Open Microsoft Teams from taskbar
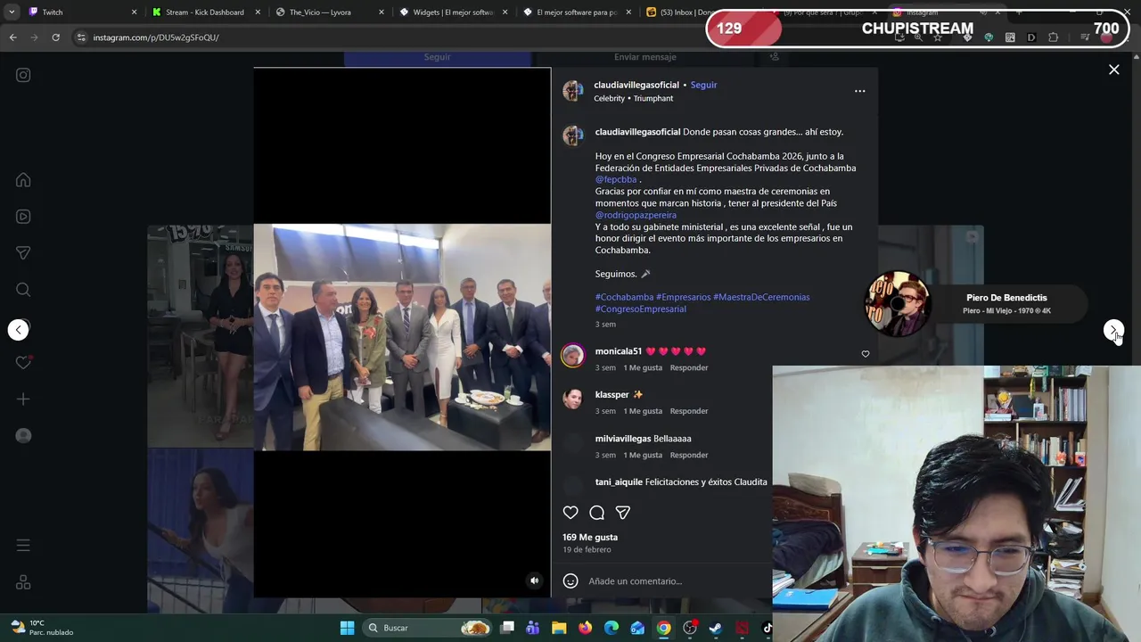This screenshot has width=1141, height=642. tap(533, 628)
